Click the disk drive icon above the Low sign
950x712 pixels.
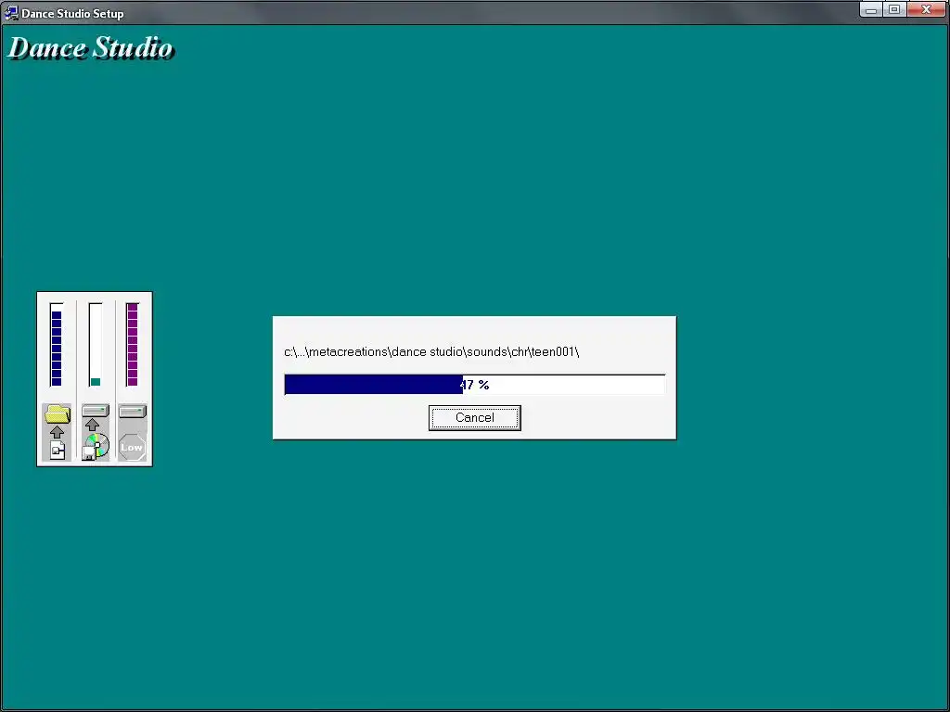click(132, 412)
